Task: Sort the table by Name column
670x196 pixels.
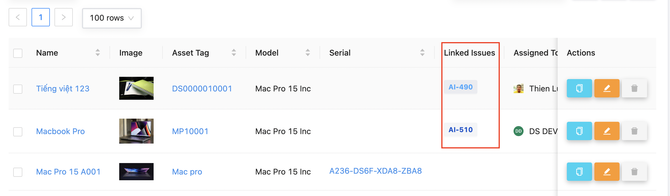Action: coord(97,53)
